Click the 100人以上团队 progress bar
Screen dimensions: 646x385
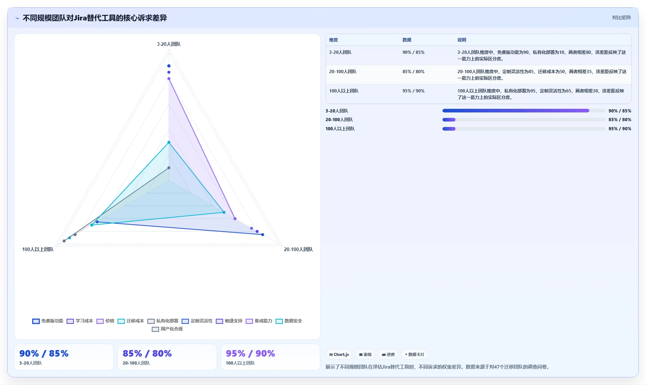(523, 129)
